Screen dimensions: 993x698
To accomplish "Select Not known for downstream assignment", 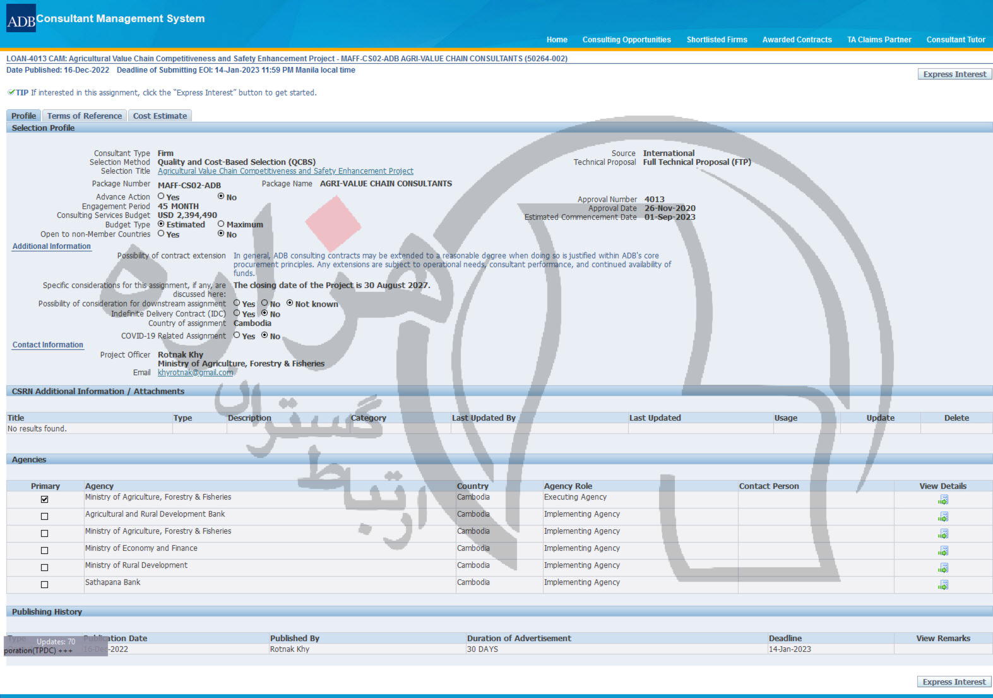I will click(x=290, y=303).
